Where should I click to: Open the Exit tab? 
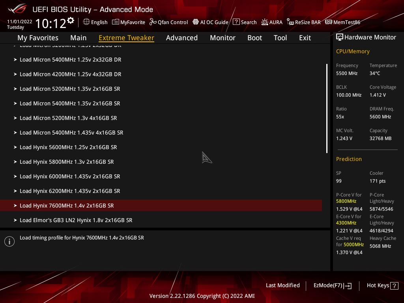click(305, 37)
